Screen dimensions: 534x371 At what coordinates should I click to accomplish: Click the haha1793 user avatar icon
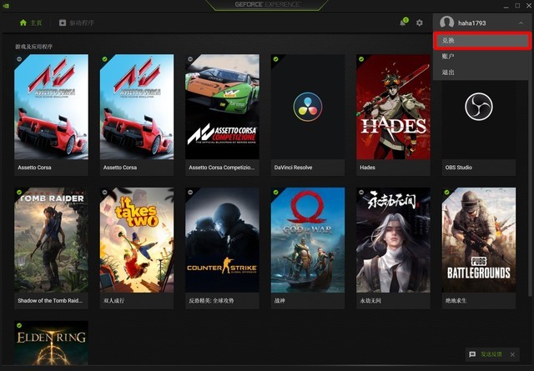pyautogui.click(x=447, y=23)
